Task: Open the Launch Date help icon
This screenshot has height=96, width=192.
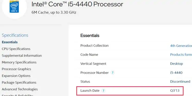Action: [103, 91]
